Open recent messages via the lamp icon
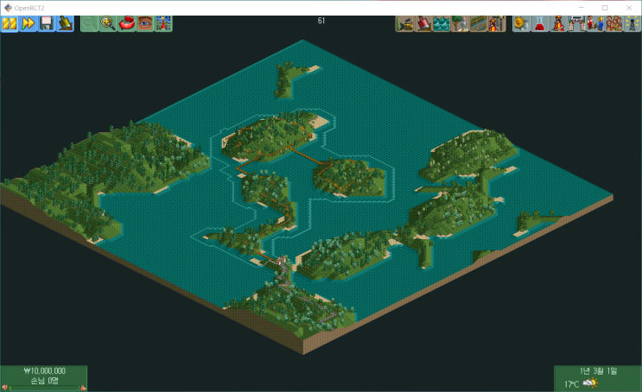Viewport: 642px width, 392px height. point(632,23)
